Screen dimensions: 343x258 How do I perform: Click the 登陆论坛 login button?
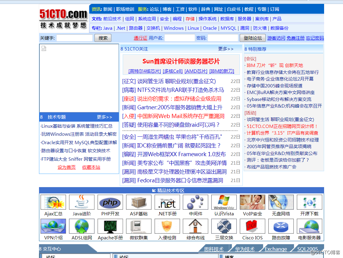pos(253,38)
